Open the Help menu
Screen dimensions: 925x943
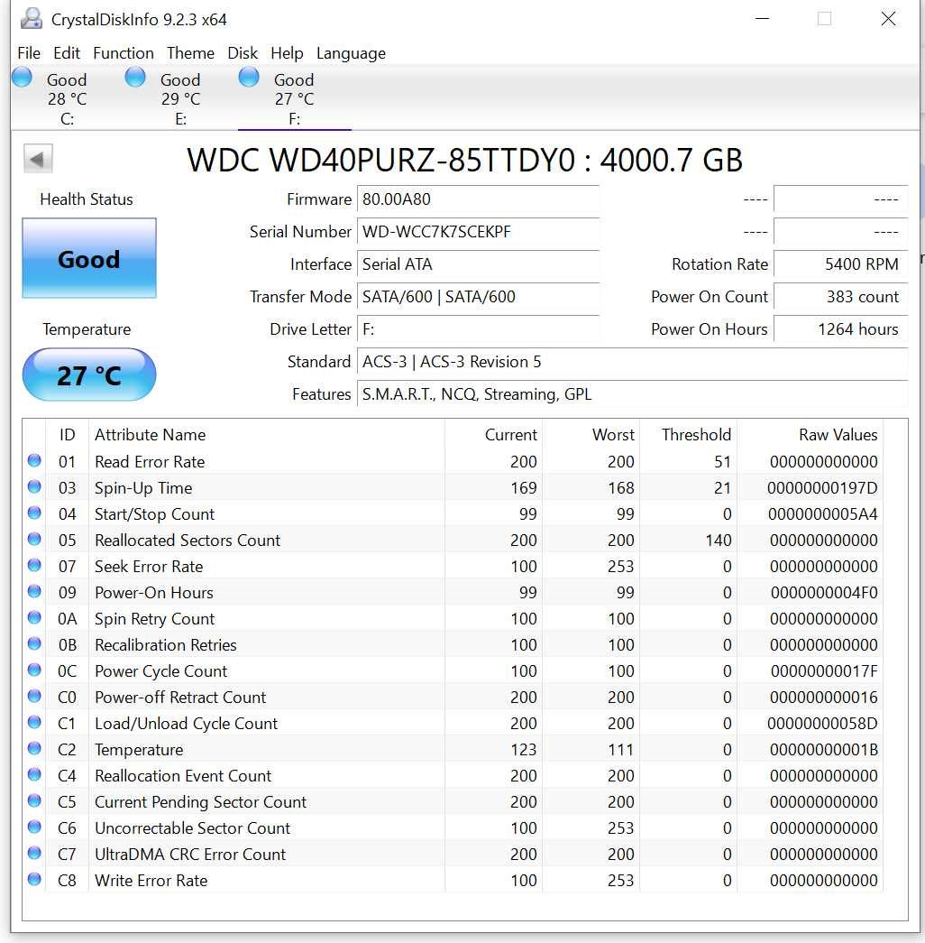287,53
